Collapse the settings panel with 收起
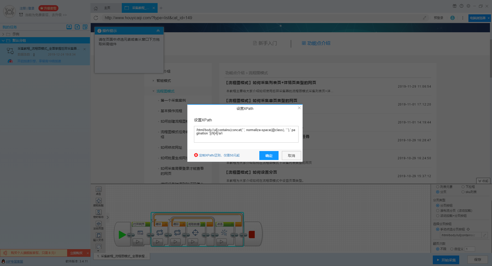492x266 pixels. pyautogui.click(x=483, y=181)
